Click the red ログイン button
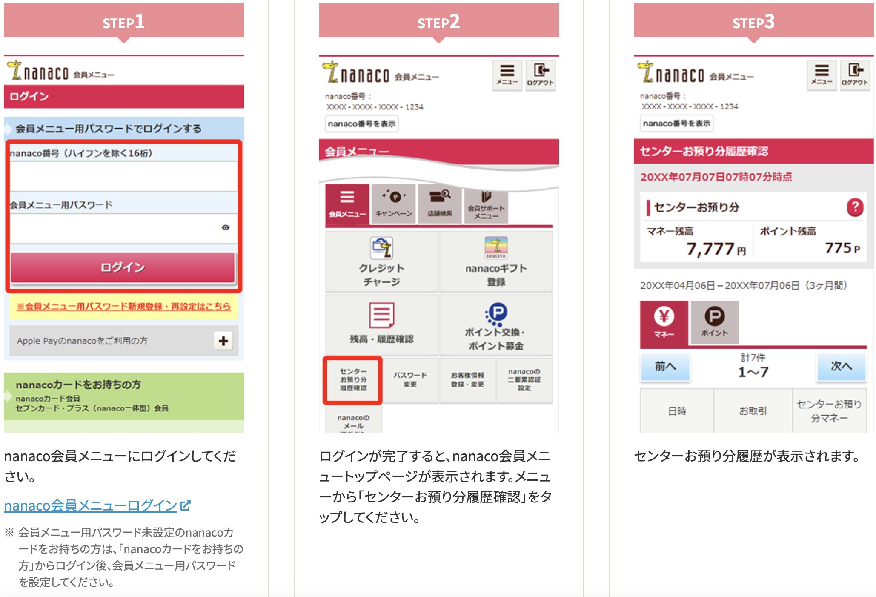876x597 pixels. (123, 267)
